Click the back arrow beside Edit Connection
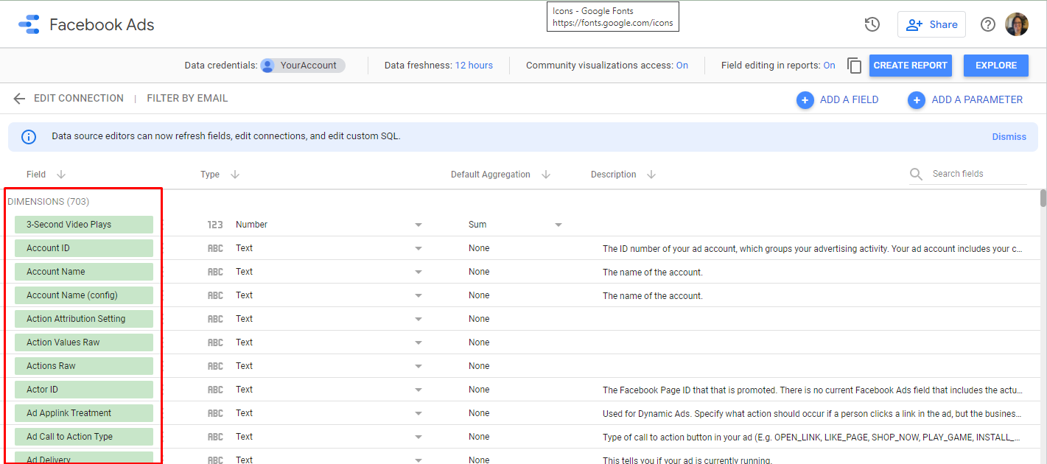This screenshot has height=464, width=1047. (x=19, y=99)
